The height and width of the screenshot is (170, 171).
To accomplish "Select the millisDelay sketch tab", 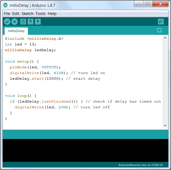I will pos(16,31).
